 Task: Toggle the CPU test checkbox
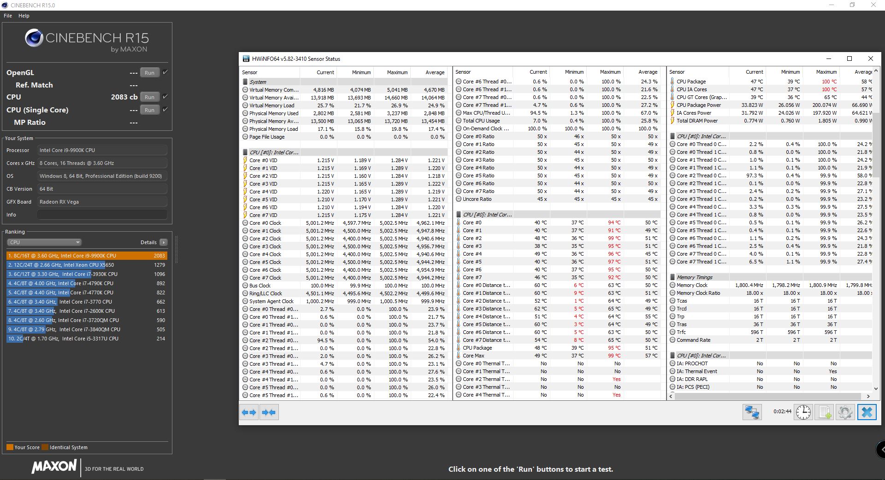click(165, 97)
